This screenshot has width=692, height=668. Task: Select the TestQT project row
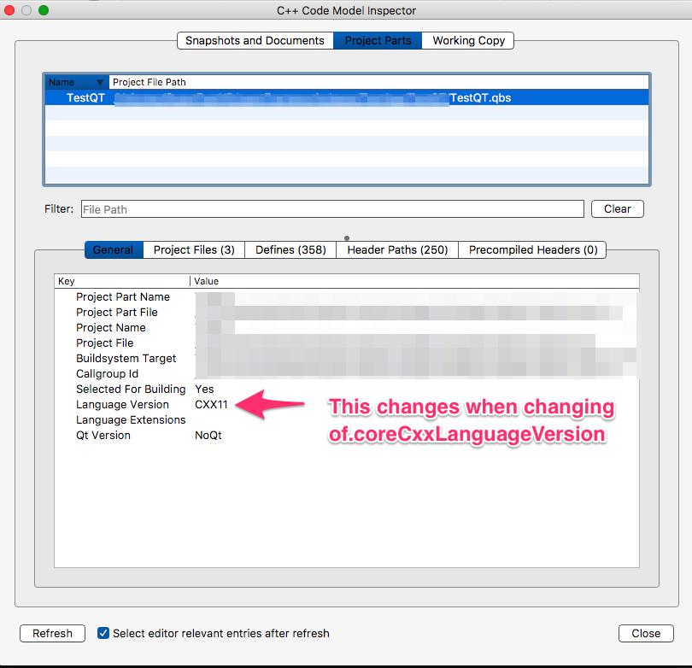256,97
